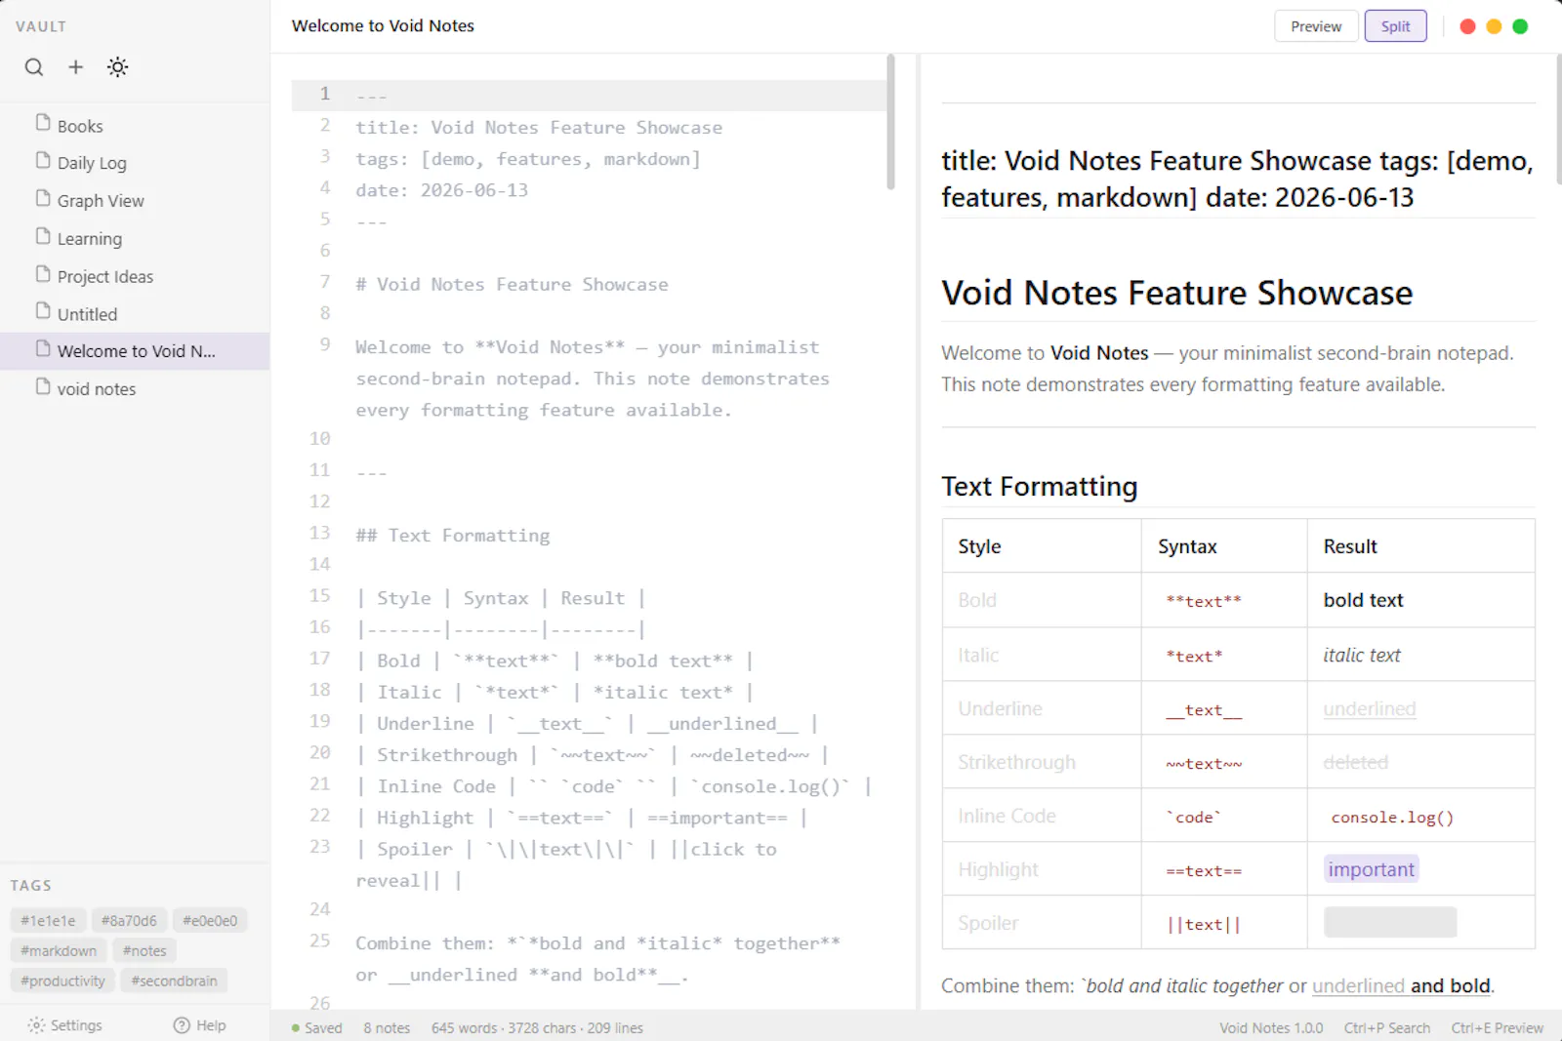Click the file icon beside Learning
Viewport: 1562px width, 1041px height.
43,236
